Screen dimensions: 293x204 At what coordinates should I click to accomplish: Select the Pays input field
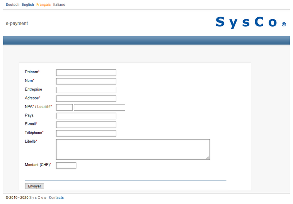[86, 116]
